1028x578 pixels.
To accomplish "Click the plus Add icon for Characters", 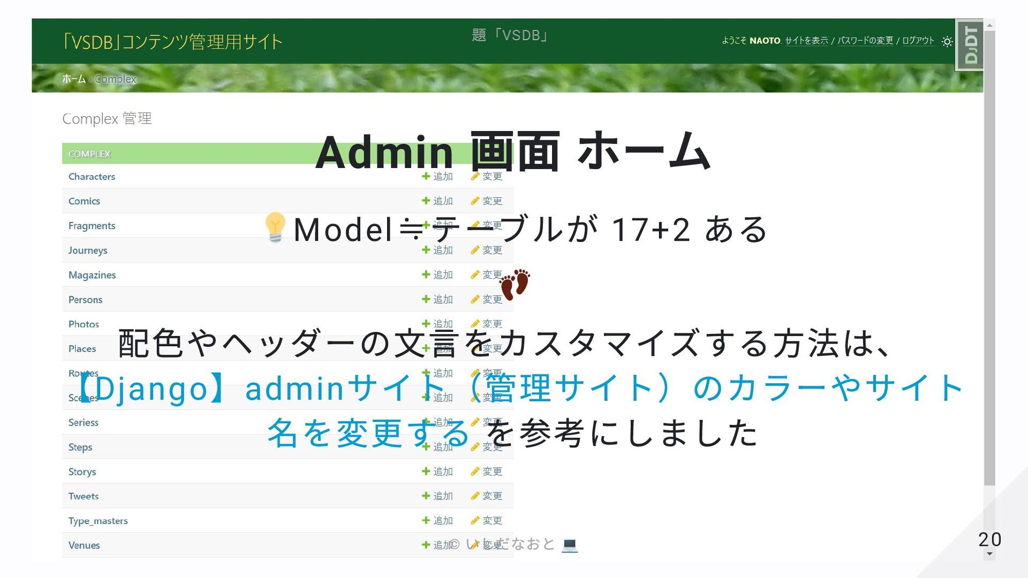I will point(426,176).
